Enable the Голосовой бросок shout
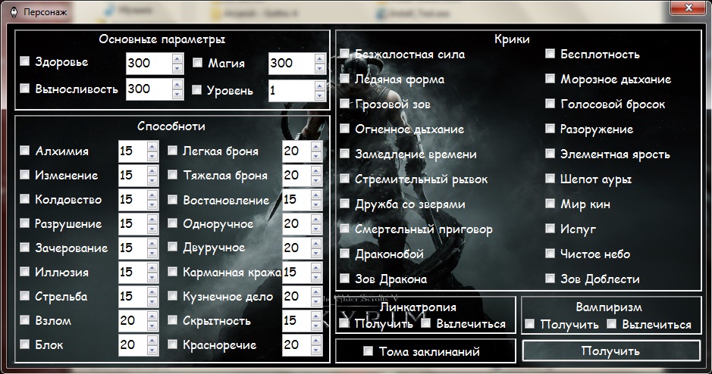The width and height of the screenshot is (712, 374). (550, 104)
